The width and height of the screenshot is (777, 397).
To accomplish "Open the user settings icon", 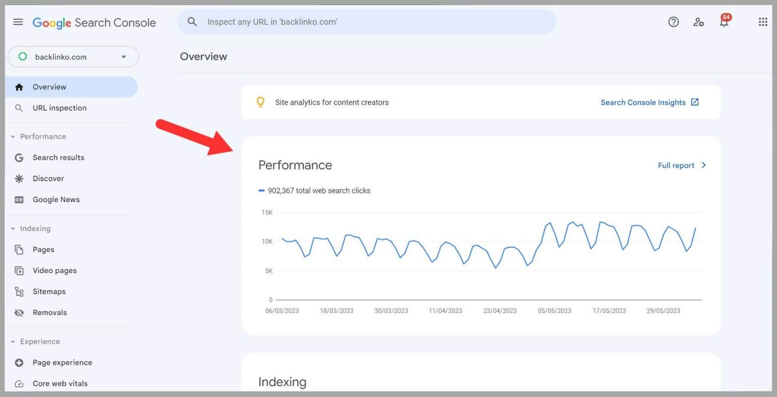I will click(x=698, y=22).
